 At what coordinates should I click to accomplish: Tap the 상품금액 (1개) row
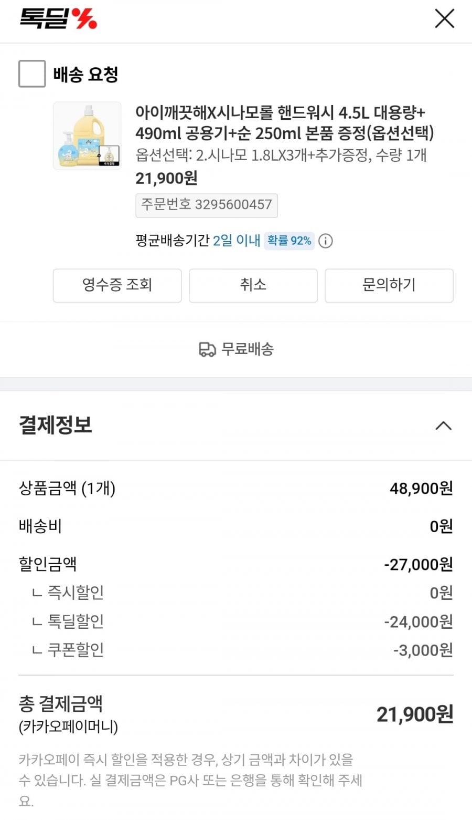pyautogui.click(x=67, y=489)
